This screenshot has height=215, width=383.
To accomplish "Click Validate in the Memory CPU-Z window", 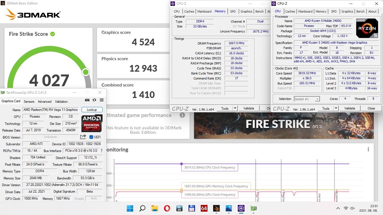I will (249, 108).
